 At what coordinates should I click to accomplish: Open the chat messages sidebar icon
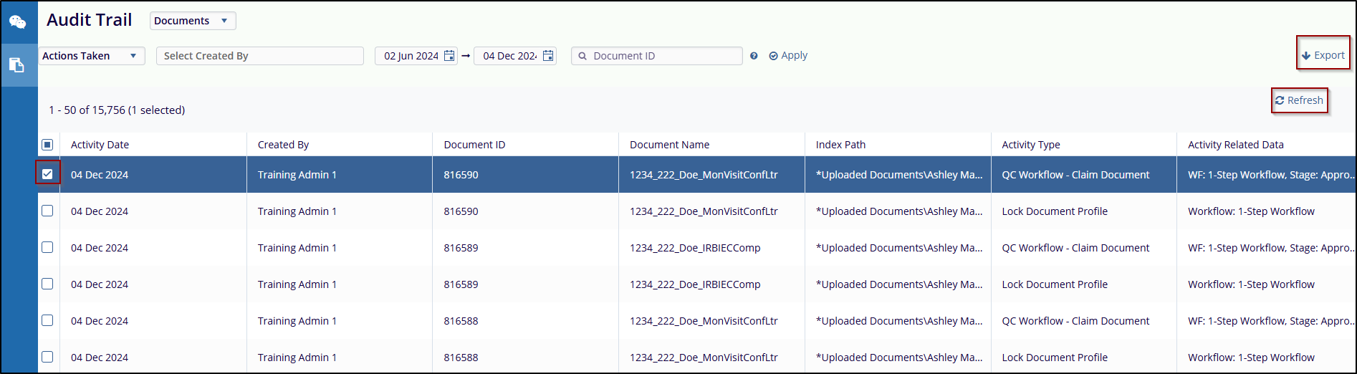tap(18, 22)
